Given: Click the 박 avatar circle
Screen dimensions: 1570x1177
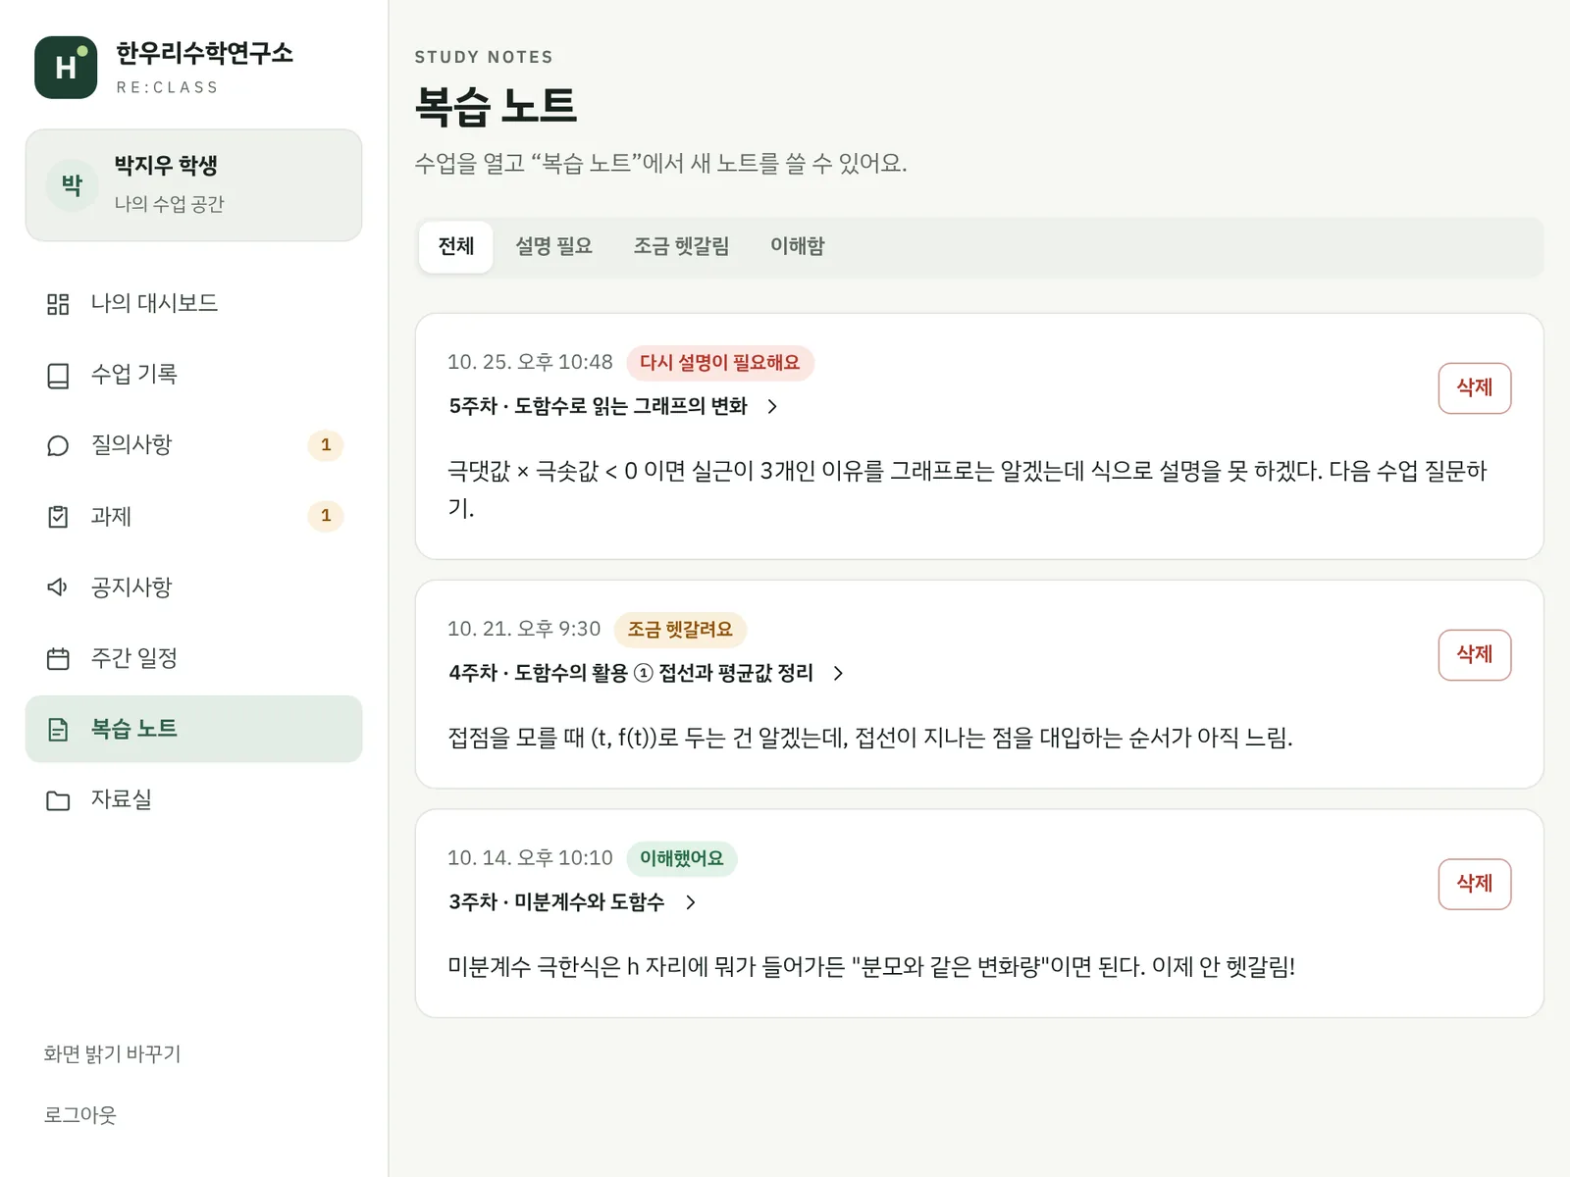Looking at the screenshot, I should pyautogui.click(x=73, y=185).
